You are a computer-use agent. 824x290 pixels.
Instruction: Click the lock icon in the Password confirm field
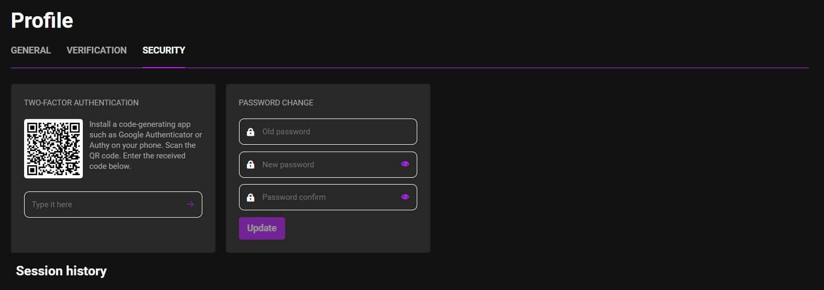pyautogui.click(x=251, y=197)
